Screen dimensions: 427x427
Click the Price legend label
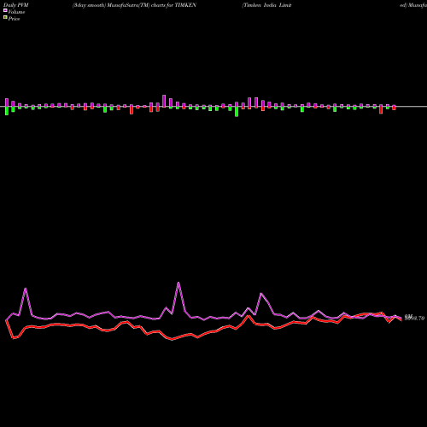click(14, 19)
